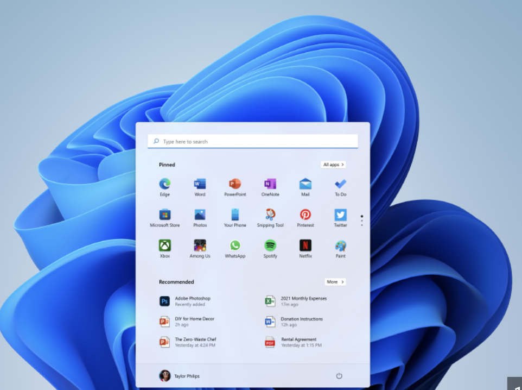Click the Pinned section heading
Screen dimensions: 522x390
tap(167, 165)
